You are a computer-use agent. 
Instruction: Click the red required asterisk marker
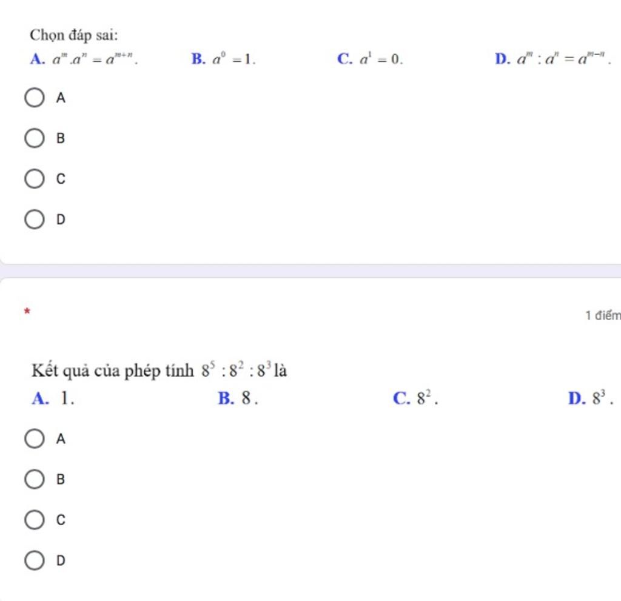point(27,311)
